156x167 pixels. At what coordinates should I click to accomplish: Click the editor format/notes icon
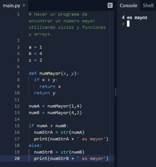[x=110, y=5]
